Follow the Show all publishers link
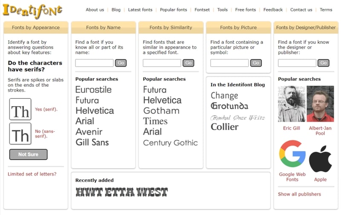The width and height of the screenshot is (341, 215). 299,194
